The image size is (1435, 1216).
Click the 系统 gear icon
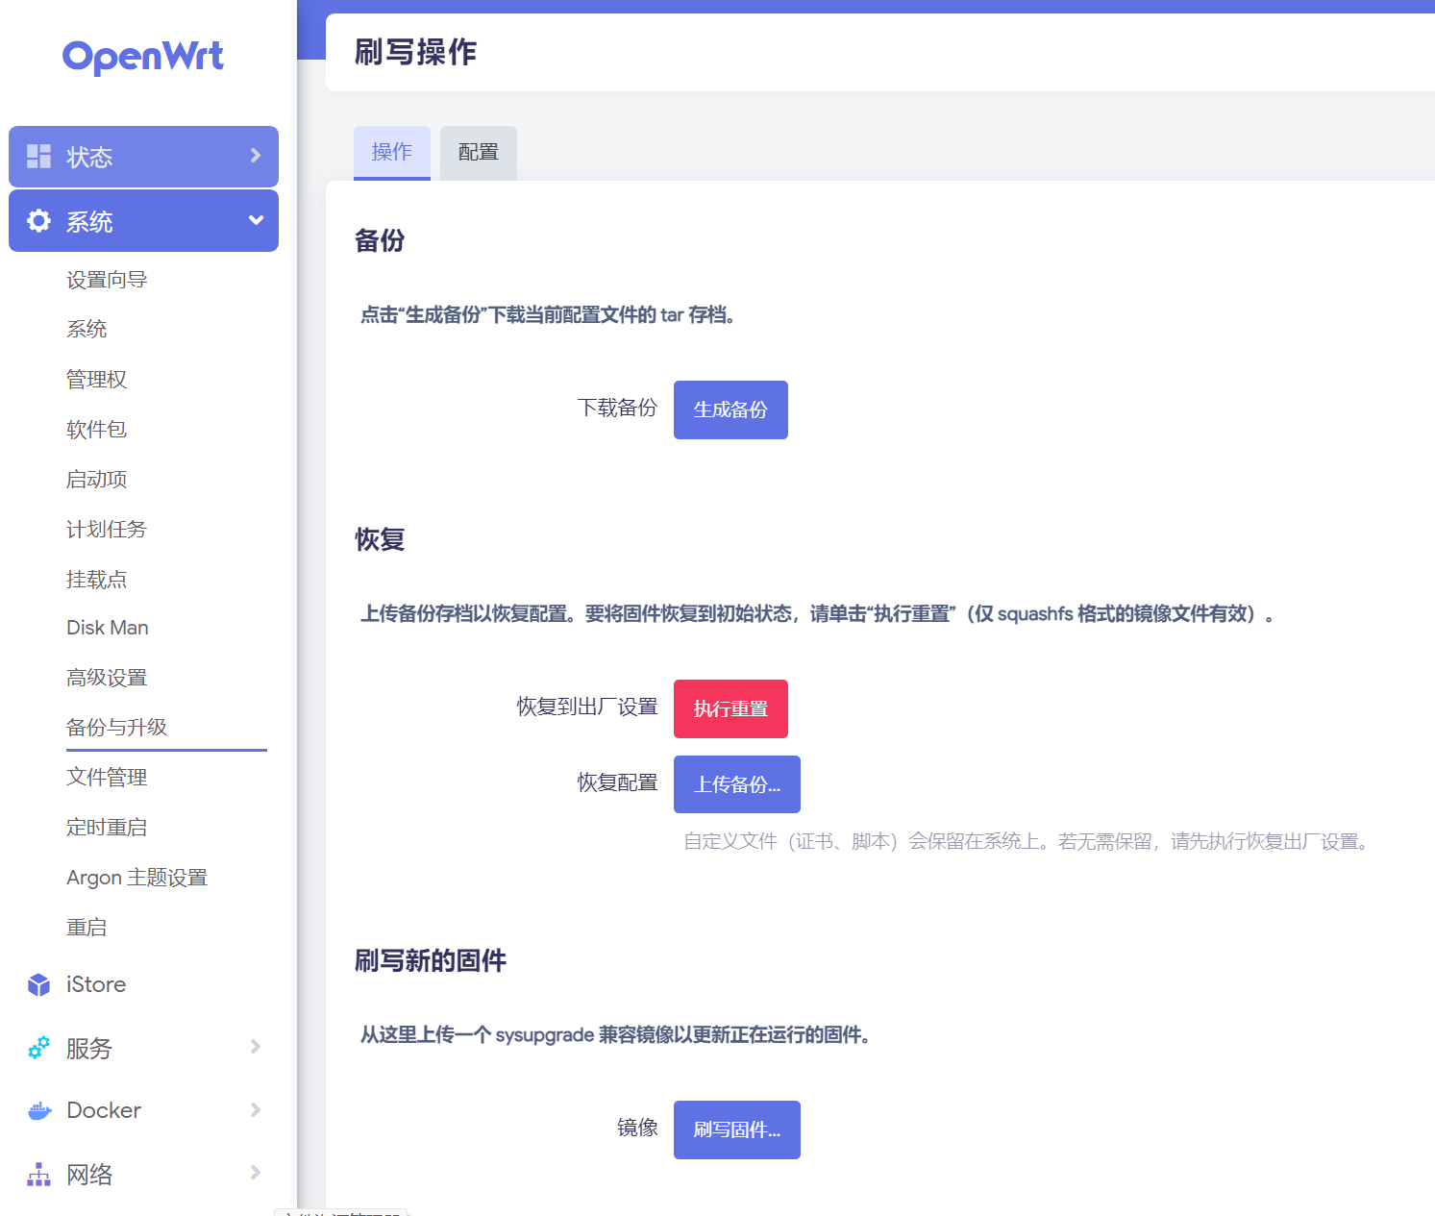pos(38,221)
